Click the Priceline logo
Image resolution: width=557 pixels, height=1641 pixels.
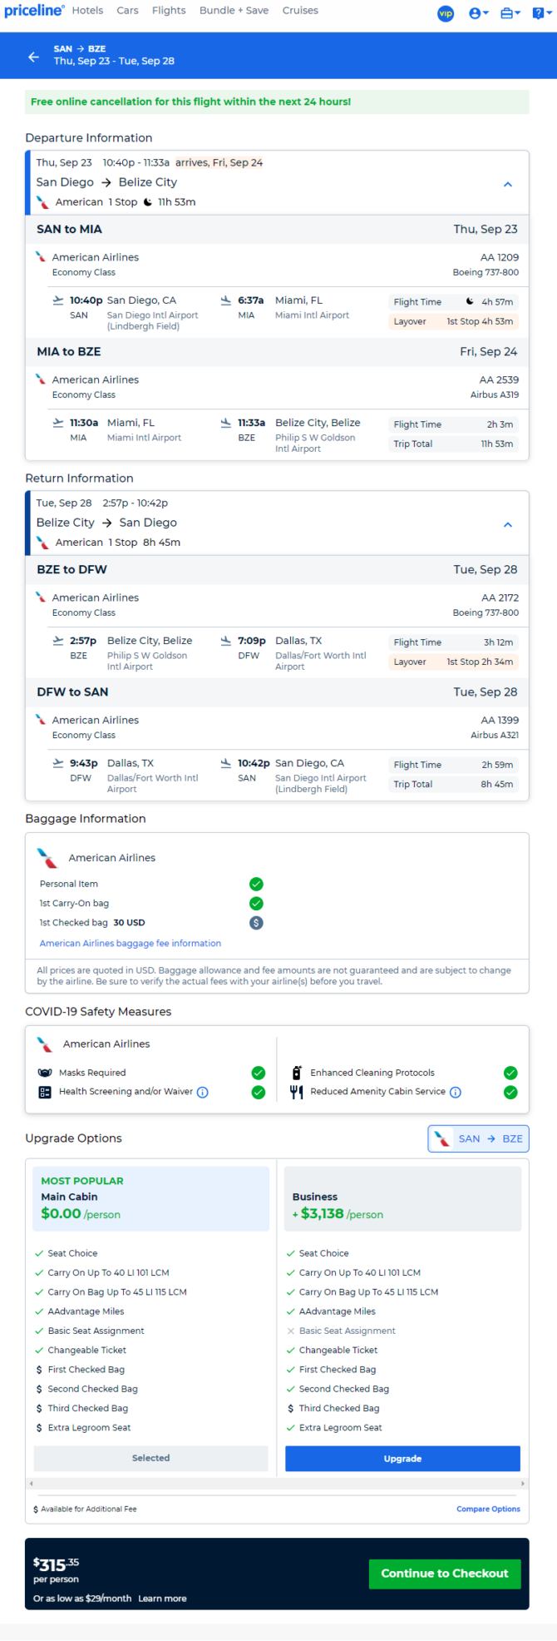(34, 11)
